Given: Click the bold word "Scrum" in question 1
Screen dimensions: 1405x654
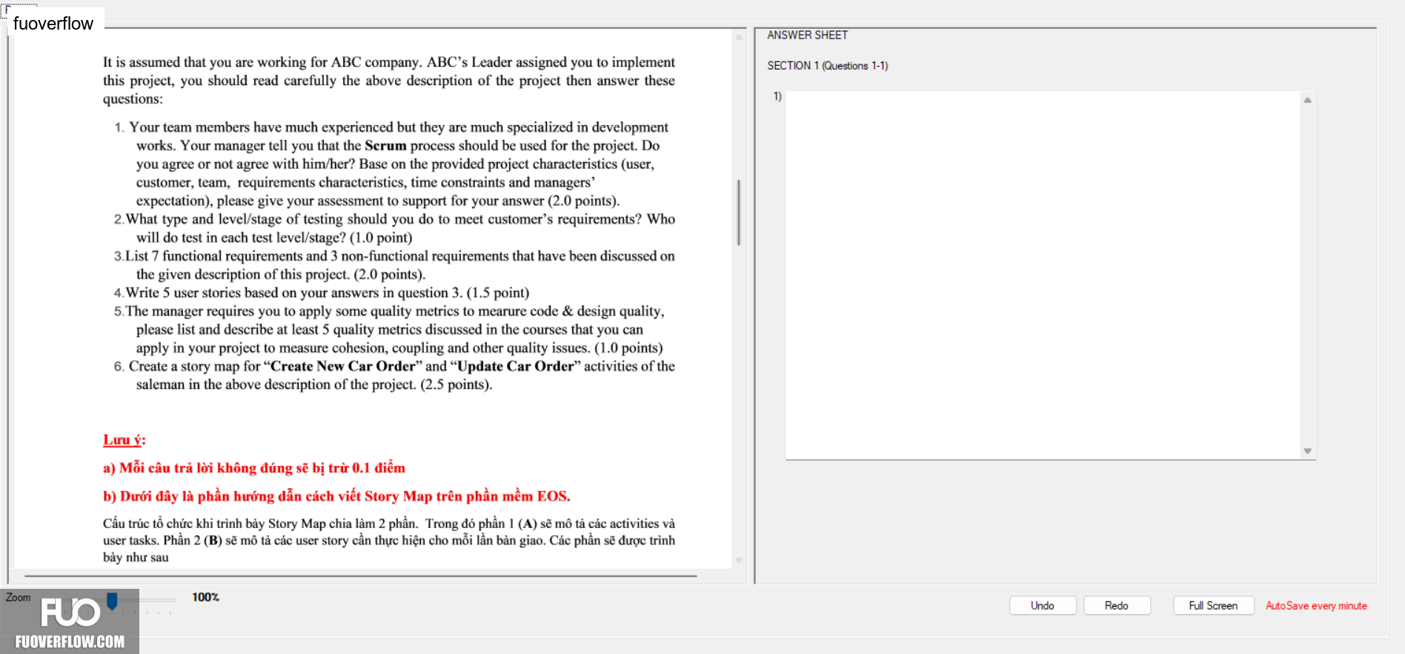Looking at the screenshot, I should click(x=385, y=145).
